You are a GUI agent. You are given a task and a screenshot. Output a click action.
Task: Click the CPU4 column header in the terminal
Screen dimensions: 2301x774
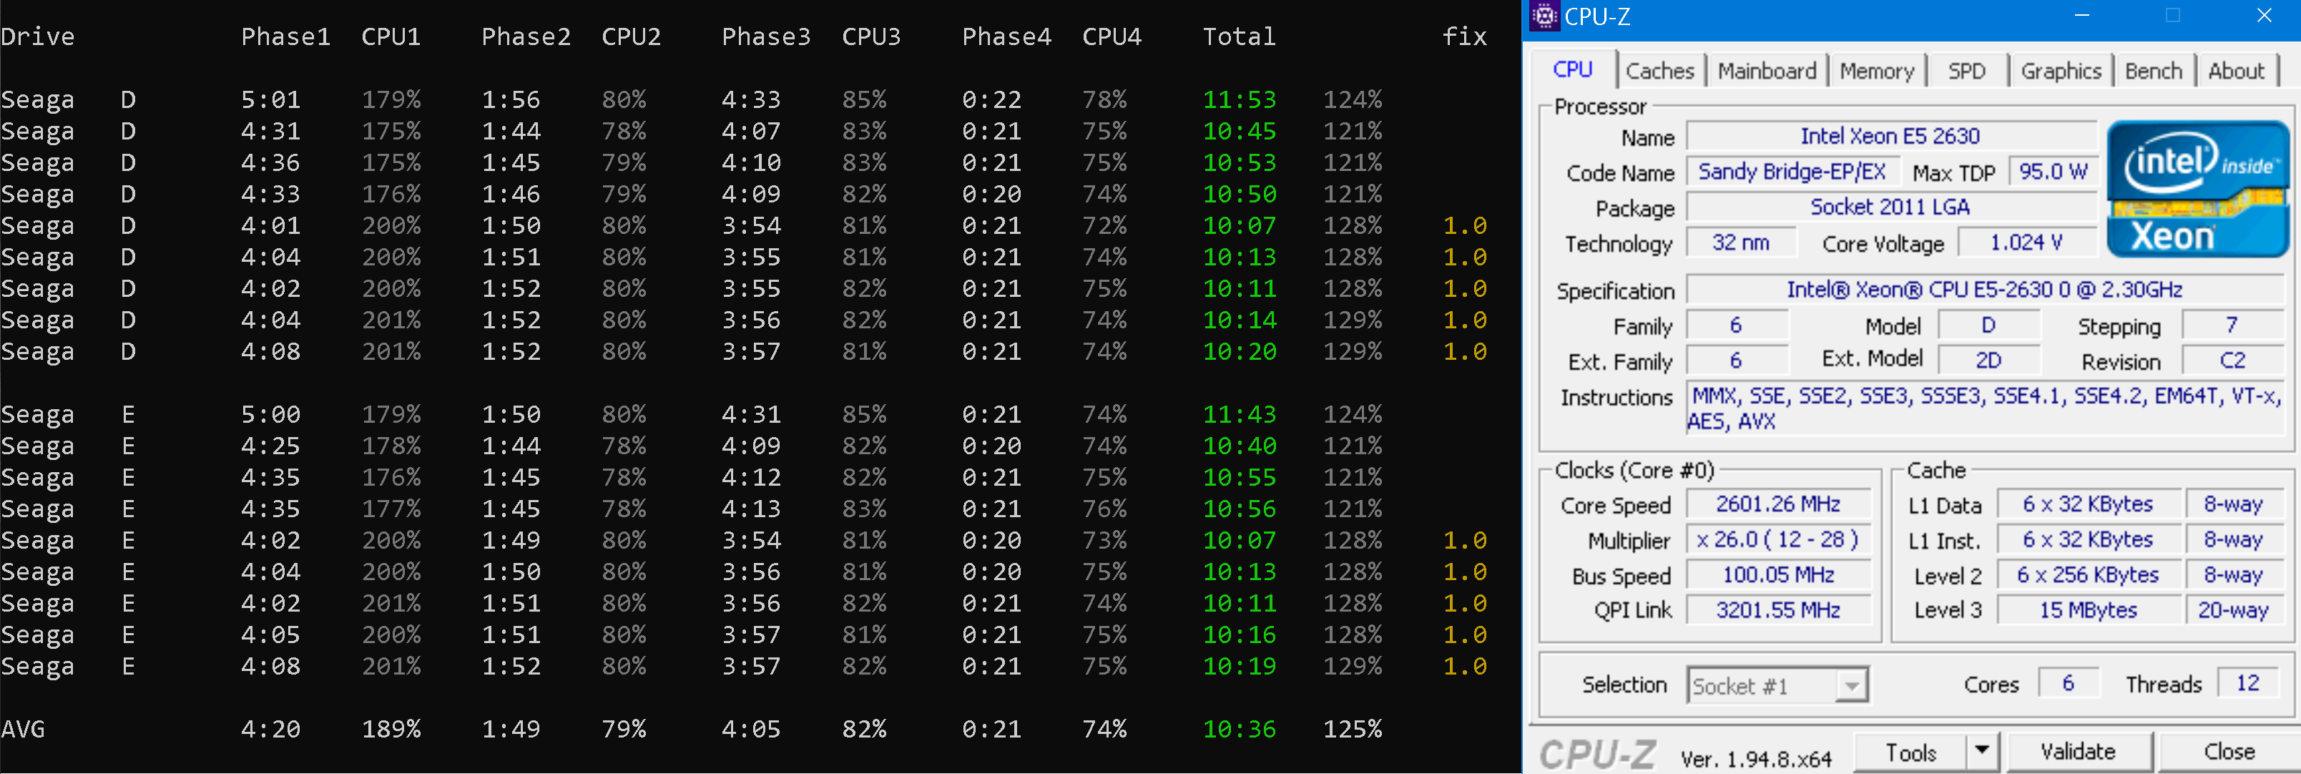[1112, 36]
